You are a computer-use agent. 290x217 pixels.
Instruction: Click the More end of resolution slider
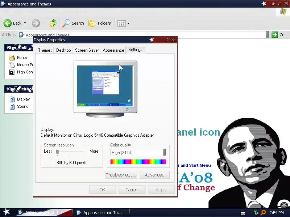tap(94, 151)
